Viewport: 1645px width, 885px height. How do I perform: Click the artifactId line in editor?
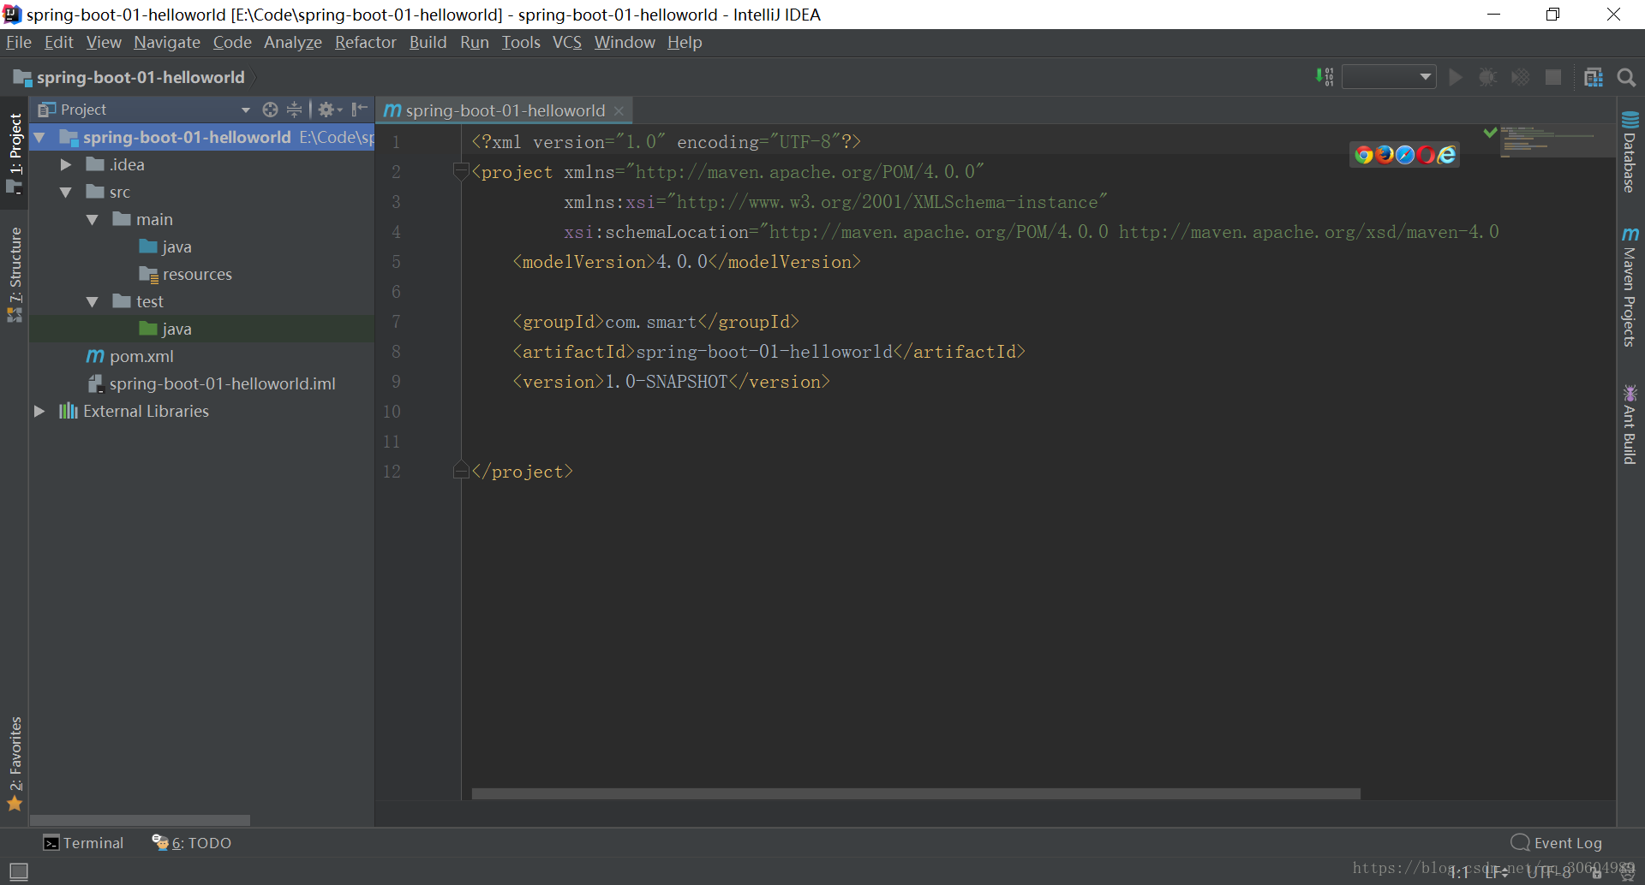pos(769,352)
